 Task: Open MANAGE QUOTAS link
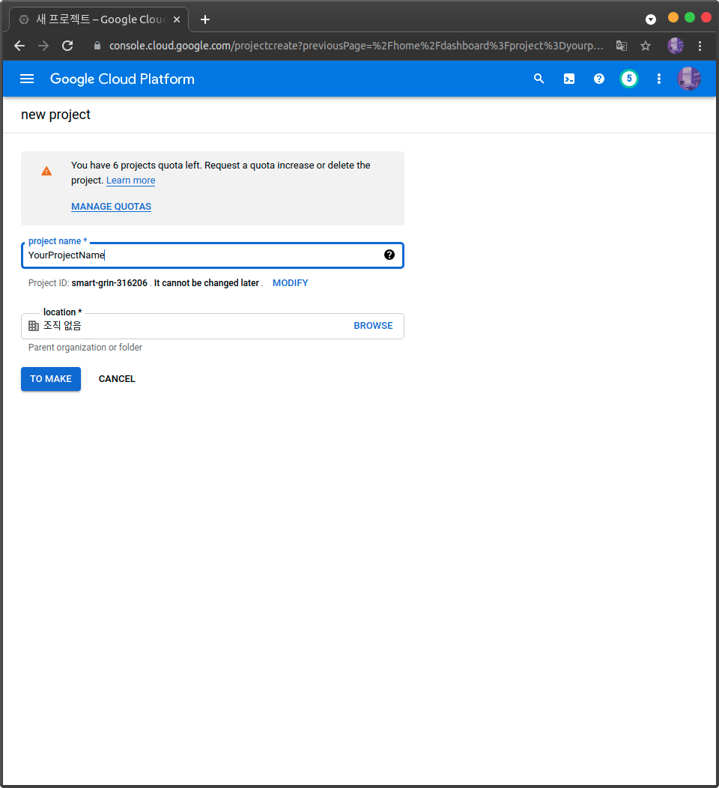click(111, 207)
